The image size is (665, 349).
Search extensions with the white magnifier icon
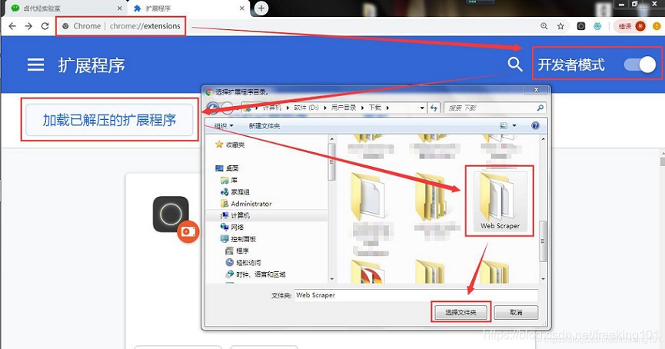click(x=515, y=65)
